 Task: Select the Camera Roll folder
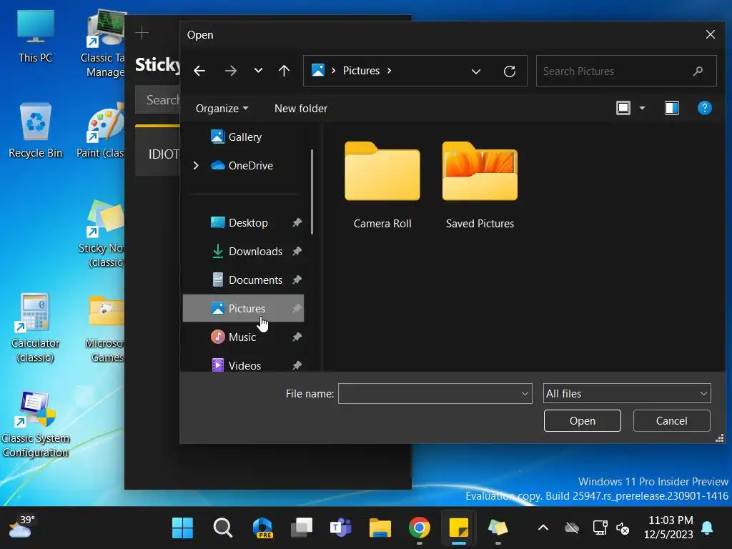(x=382, y=185)
